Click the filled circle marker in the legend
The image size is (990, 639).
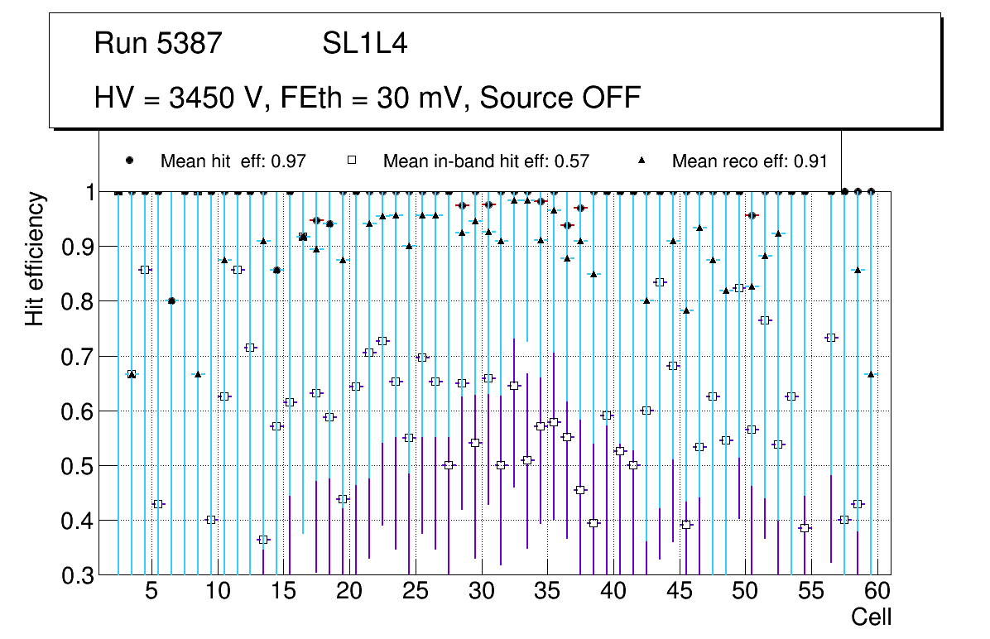[128, 161]
